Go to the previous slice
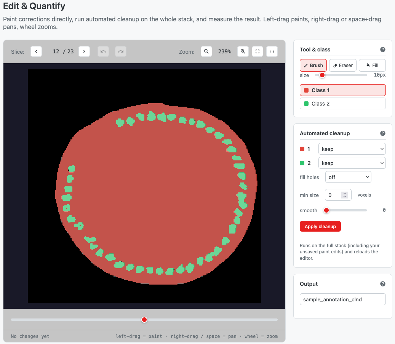 pos(36,51)
